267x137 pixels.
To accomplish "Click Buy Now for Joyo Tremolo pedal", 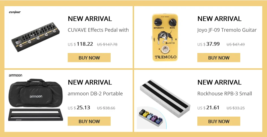I will click(x=219, y=57).
